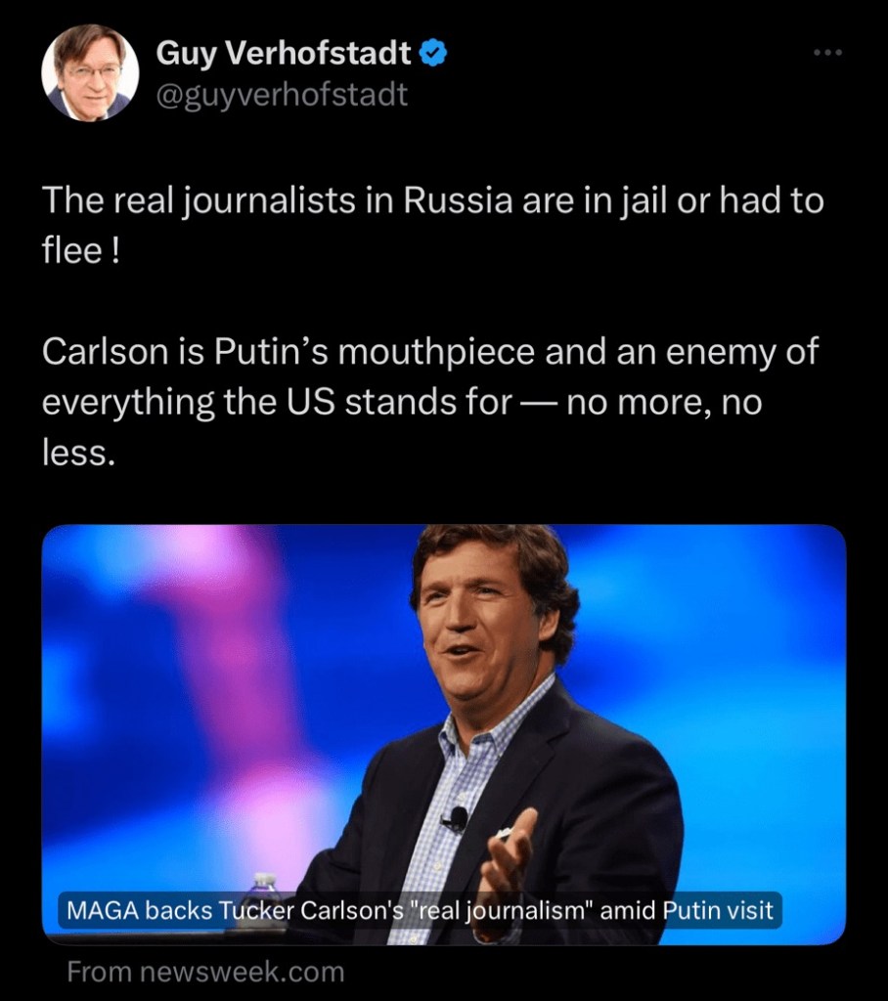
Task: Click the word "Russia" in the tweet
Action: (x=459, y=201)
